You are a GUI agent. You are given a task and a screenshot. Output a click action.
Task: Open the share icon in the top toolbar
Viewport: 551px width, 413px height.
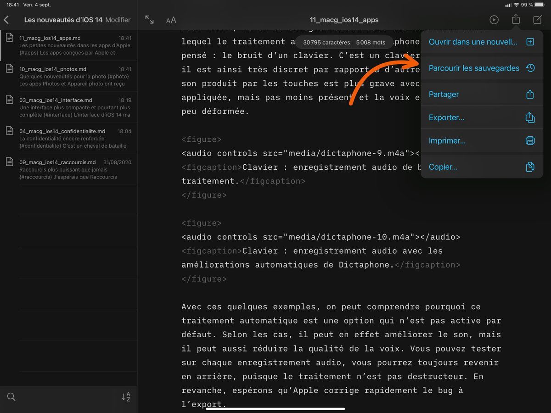[515, 20]
